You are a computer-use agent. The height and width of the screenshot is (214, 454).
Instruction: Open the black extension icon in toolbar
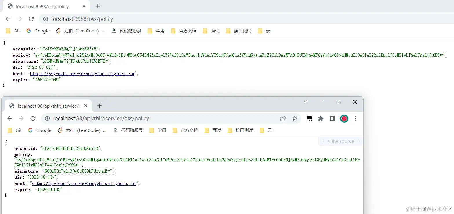(309, 119)
